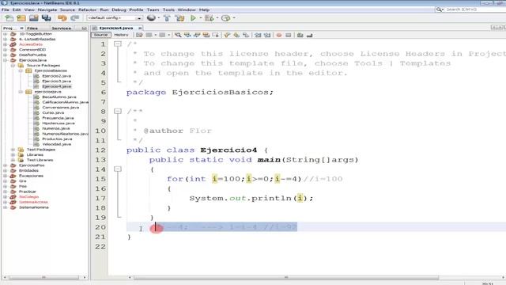Click the Build Project hammer icon
The width and height of the screenshot is (506, 285).
tap(167, 18)
